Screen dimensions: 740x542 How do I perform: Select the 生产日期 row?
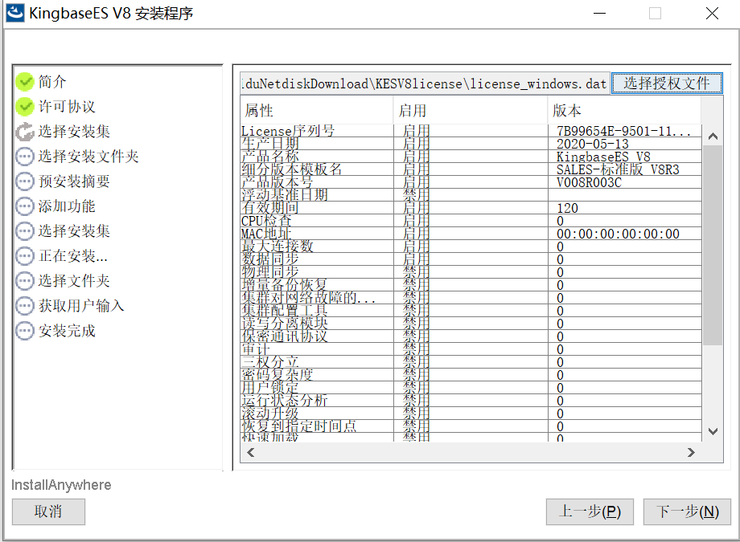(471, 144)
